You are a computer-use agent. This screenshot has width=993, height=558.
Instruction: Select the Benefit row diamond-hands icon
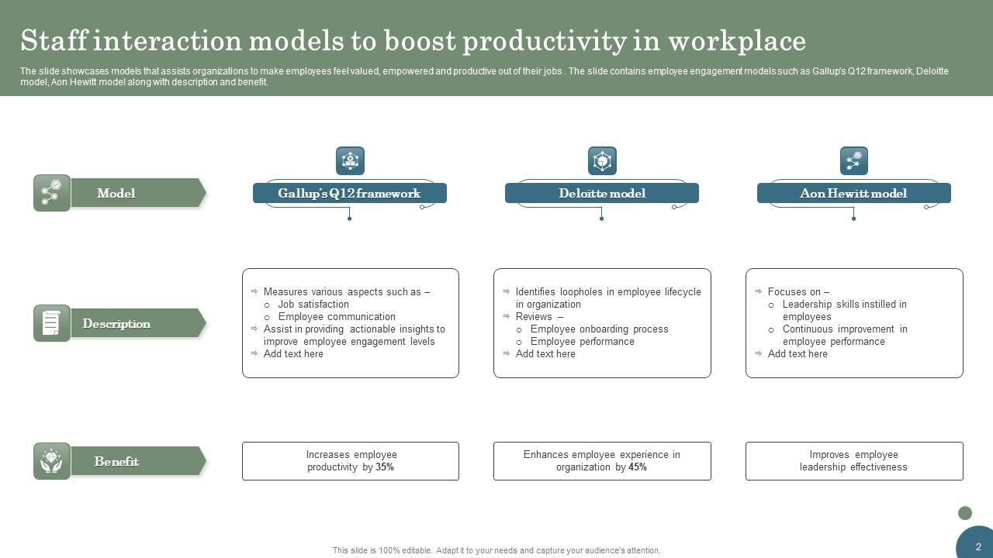pyautogui.click(x=52, y=461)
